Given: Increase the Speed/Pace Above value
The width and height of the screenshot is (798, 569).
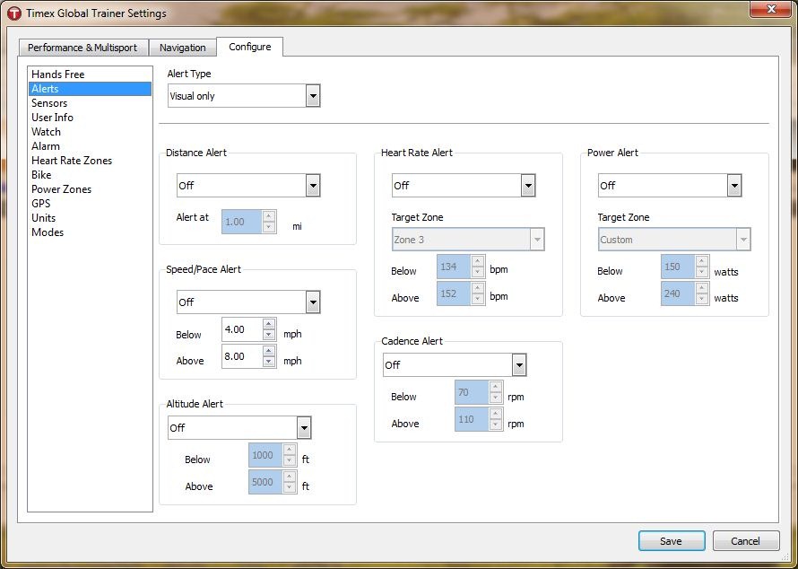Looking at the screenshot, I should pyautogui.click(x=269, y=351).
